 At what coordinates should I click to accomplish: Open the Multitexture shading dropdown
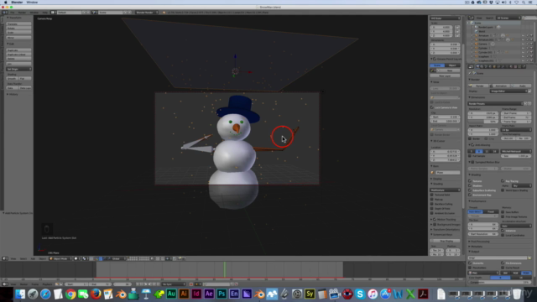click(x=446, y=190)
